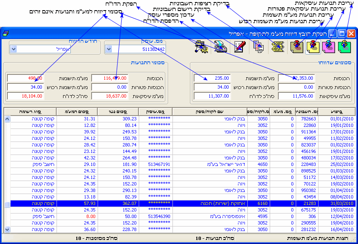Click customer number 4595
Image resolution: width=358 pixels, height=244 pixels.
[262, 216]
